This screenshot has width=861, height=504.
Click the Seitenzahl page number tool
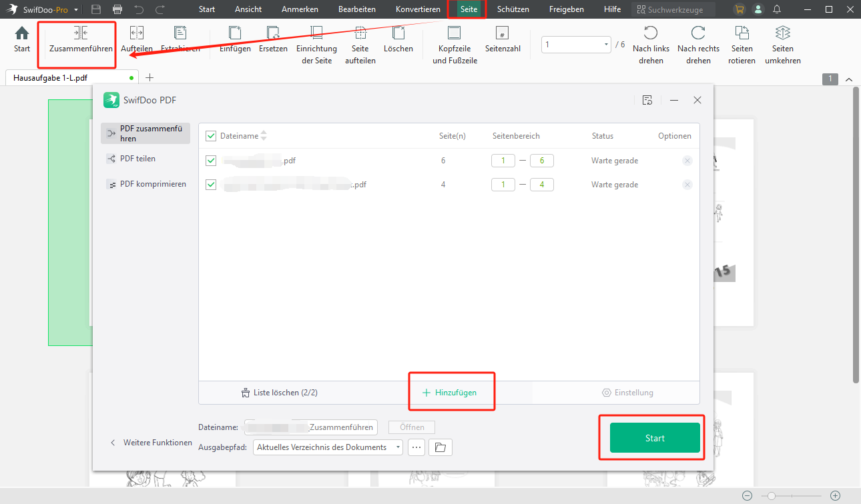503,39
